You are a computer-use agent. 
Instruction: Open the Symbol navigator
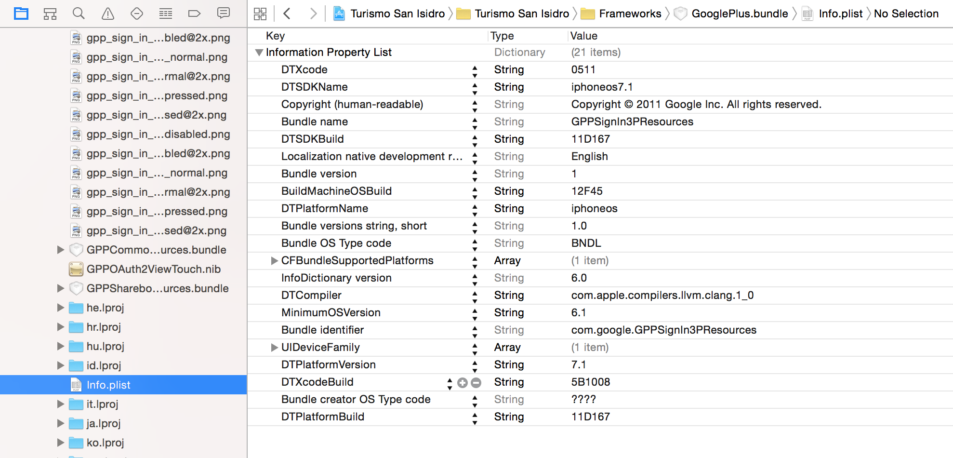point(50,13)
